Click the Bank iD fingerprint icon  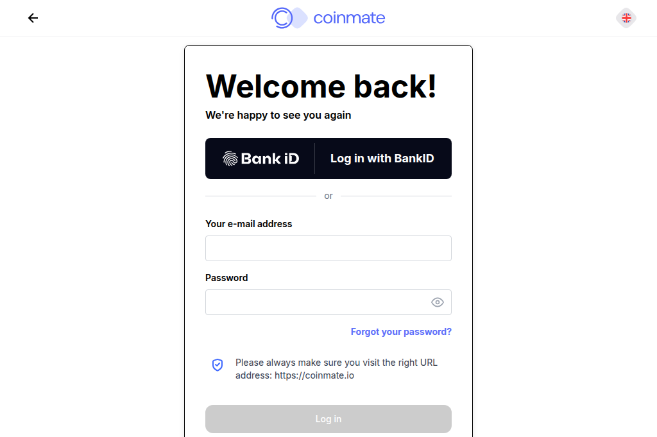click(x=229, y=158)
